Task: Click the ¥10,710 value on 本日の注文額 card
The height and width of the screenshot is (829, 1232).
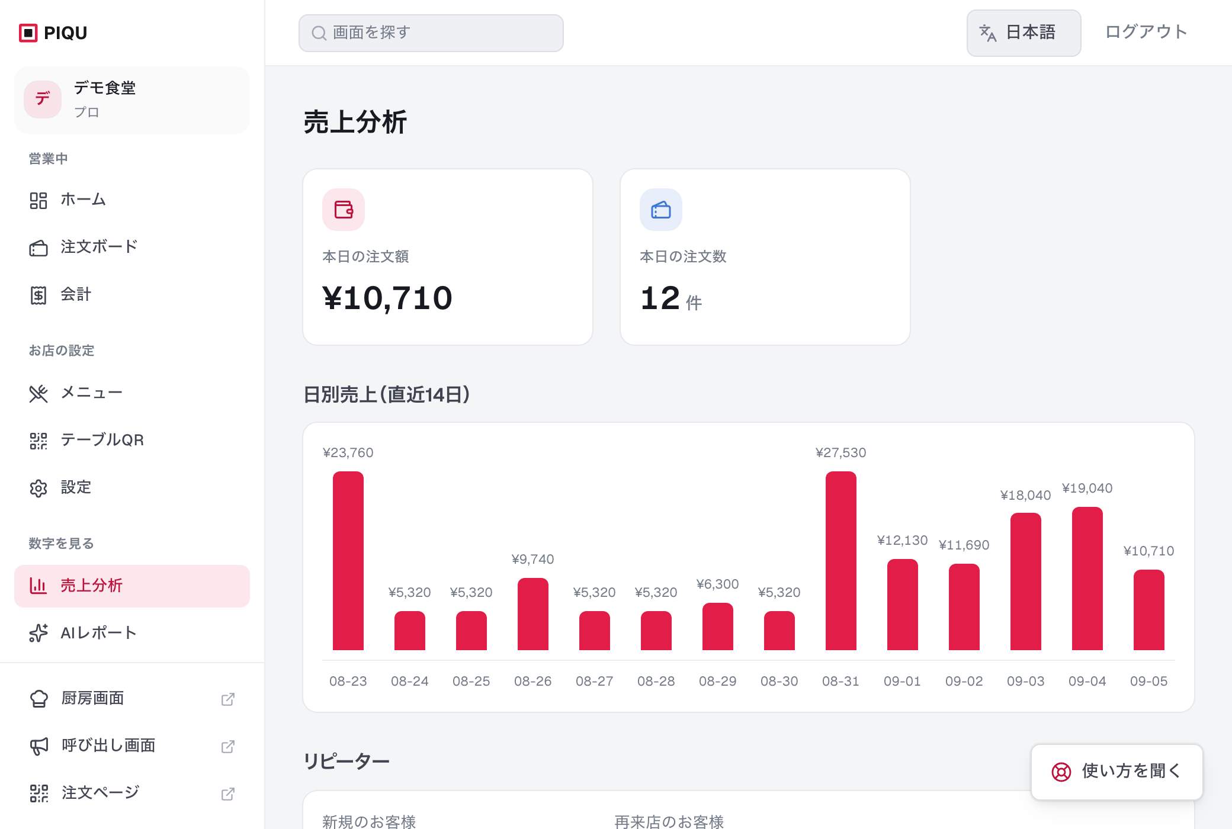Action: pyautogui.click(x=387, y=298)
